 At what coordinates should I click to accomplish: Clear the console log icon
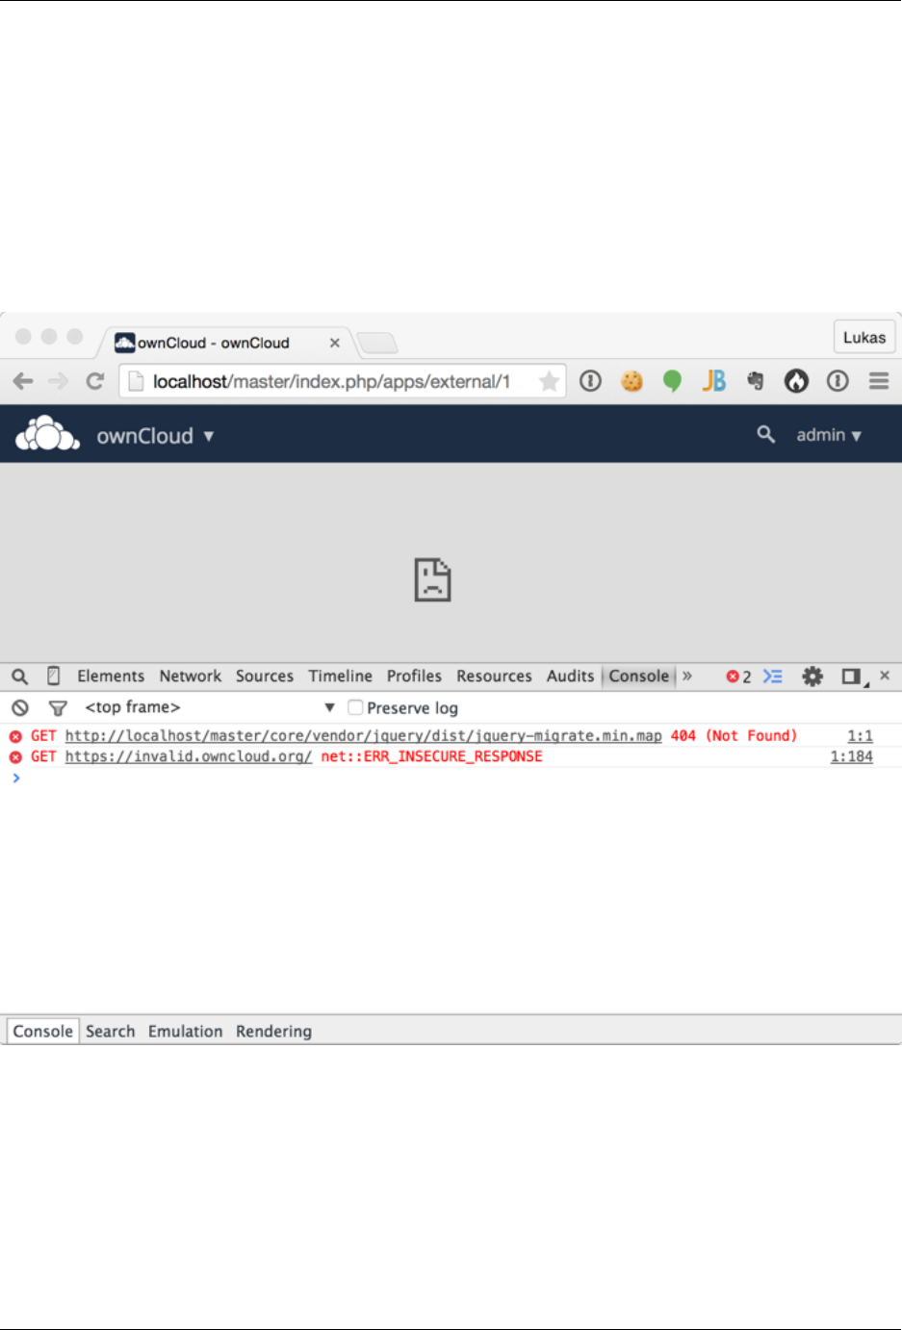click(20, 707)
